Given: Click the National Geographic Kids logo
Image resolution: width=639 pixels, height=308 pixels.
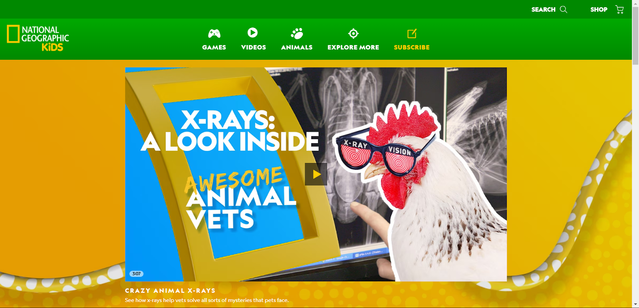Looking at the screenshot, I should click(38, 38).
